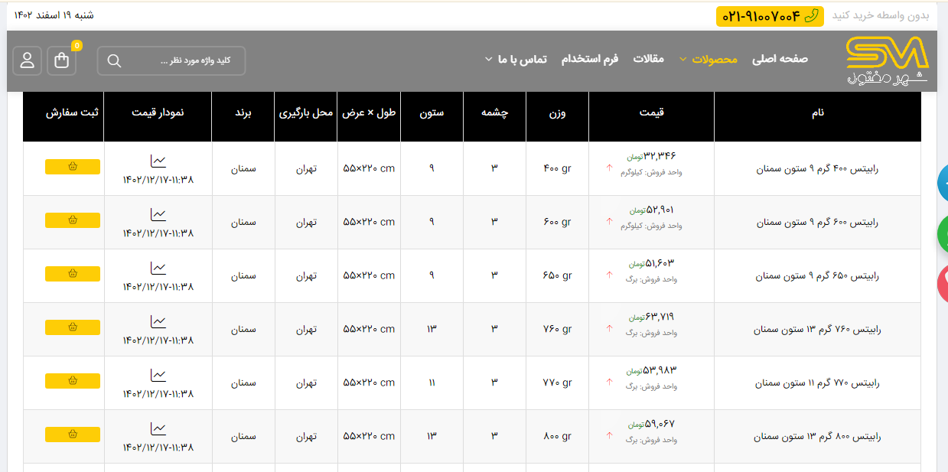
Task: Call the 021-91007004 phone button
Action: (770, 16)
